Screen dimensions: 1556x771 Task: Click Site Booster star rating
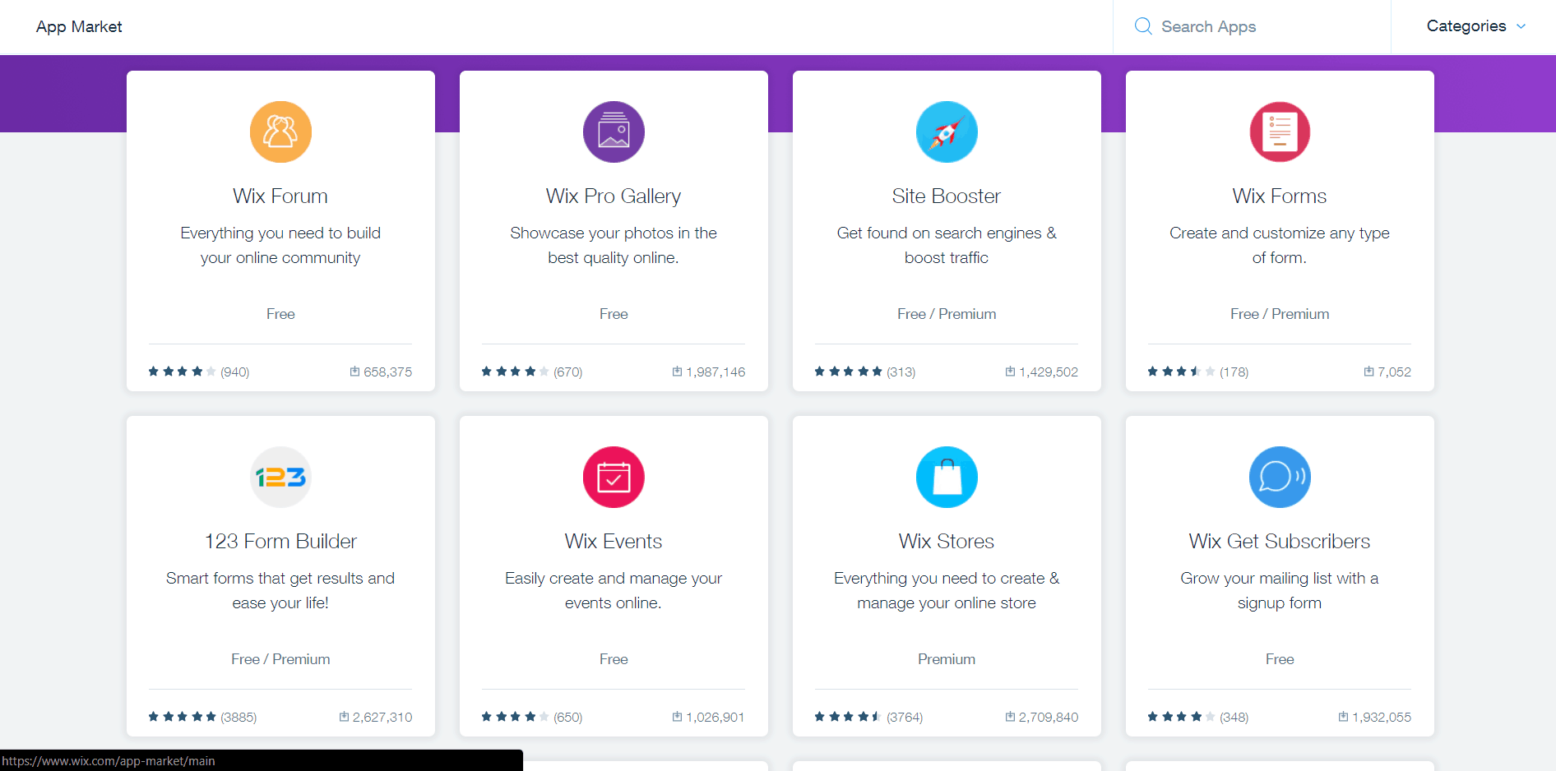pos(848,372)
